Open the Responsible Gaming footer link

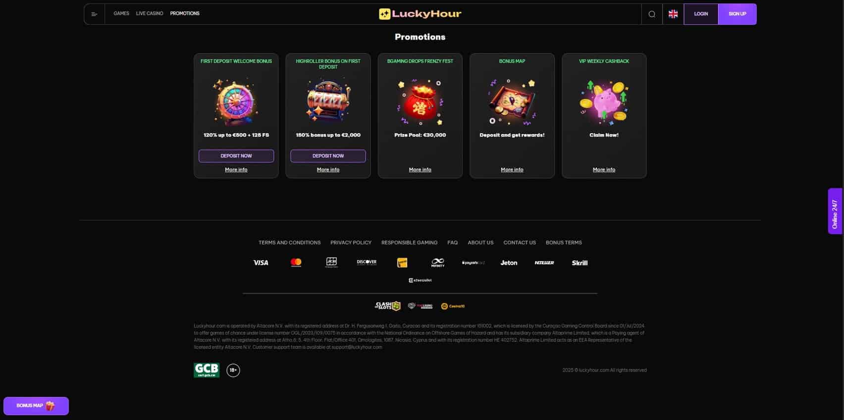tap(409, 242)
